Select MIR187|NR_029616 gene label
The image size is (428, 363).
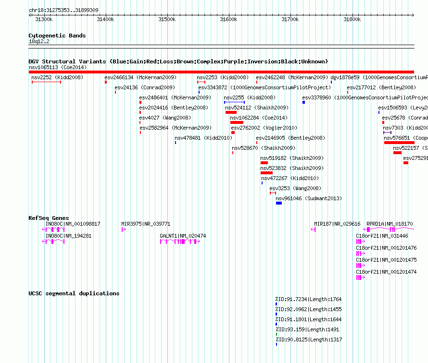337,224
